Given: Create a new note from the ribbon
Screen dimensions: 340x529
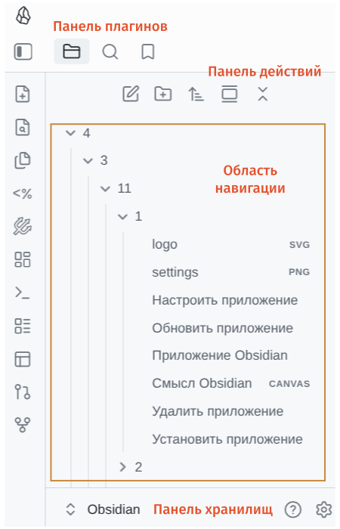Looking at the screenshot, I should pyautogui.click(x=23, y=94).
